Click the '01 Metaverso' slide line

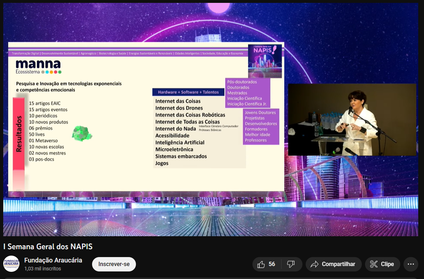point(43,141)
